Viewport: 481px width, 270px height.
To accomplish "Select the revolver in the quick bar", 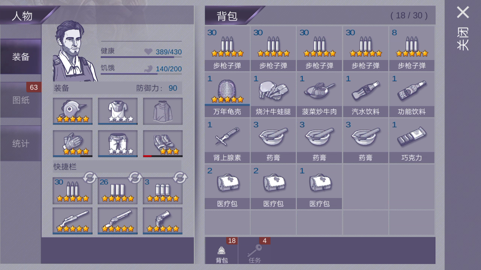I will pyautogui.click(x=163, y=221).
